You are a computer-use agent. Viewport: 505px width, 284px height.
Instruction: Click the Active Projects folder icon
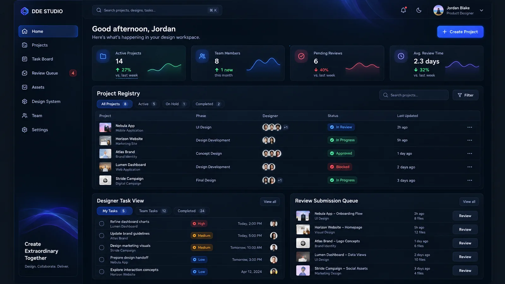point(103,56)
